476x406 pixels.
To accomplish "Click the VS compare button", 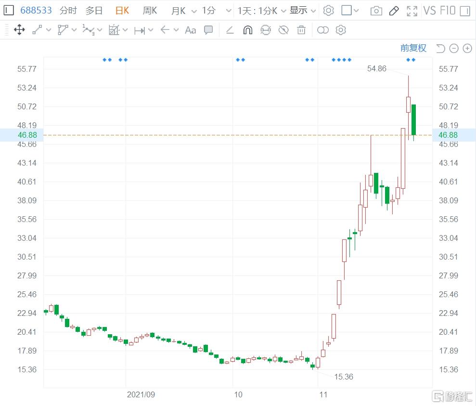I will (429, 11).
